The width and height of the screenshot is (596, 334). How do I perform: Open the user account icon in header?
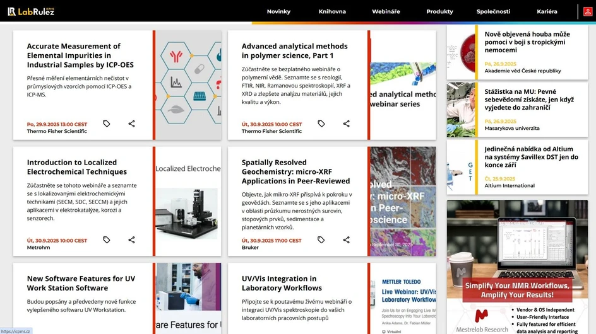coord(588,11)
